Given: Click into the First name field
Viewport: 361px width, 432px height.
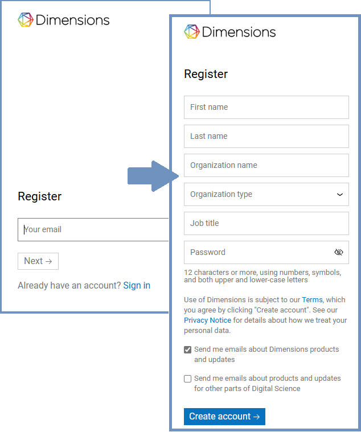Looking at the screenshot, I should 266,107.
